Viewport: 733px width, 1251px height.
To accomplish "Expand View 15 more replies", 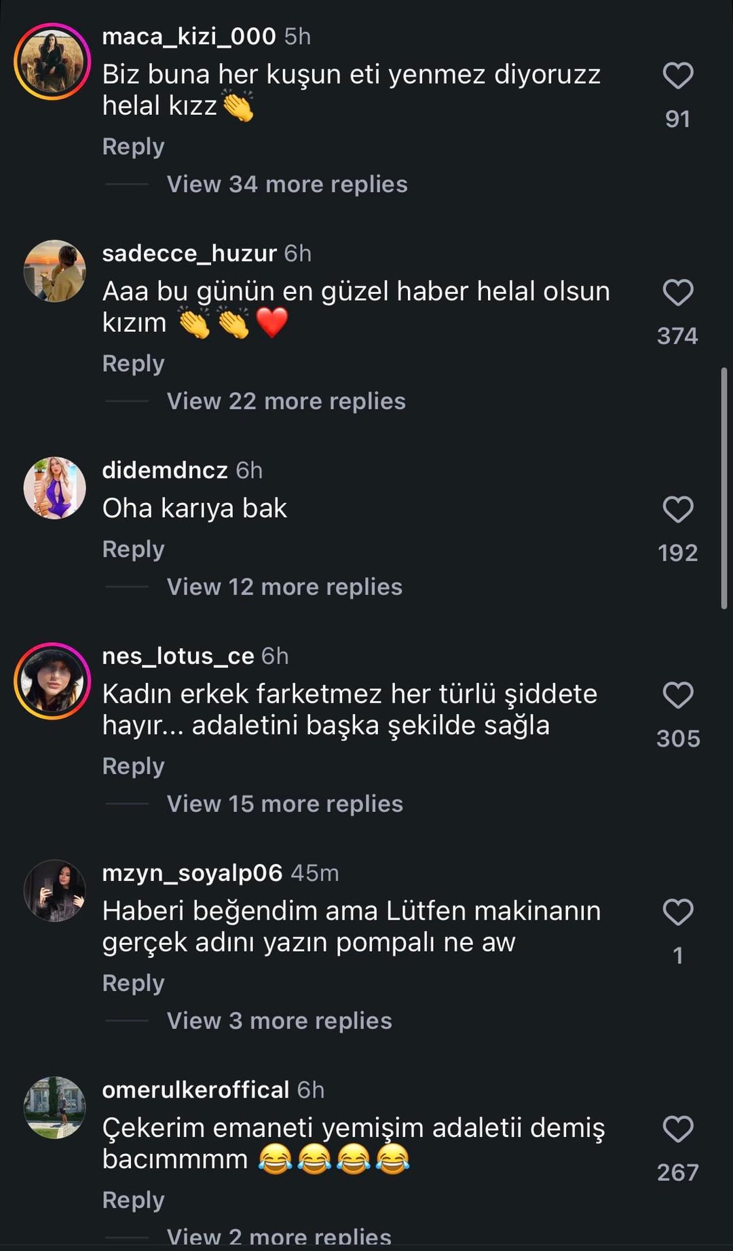I will click(x=285, y=804).
